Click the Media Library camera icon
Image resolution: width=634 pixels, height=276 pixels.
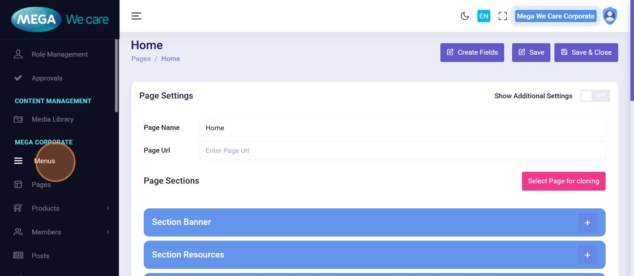(x=18, y=119)
